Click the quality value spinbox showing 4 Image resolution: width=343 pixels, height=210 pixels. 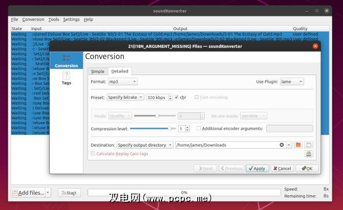[x=191, y=116]
